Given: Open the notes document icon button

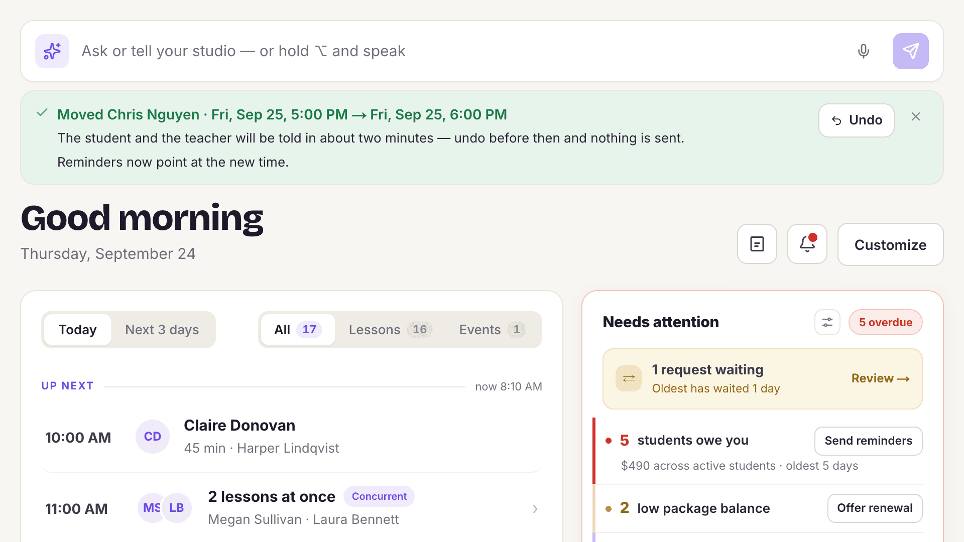Looking at the screenshot, I should (757, 244).
